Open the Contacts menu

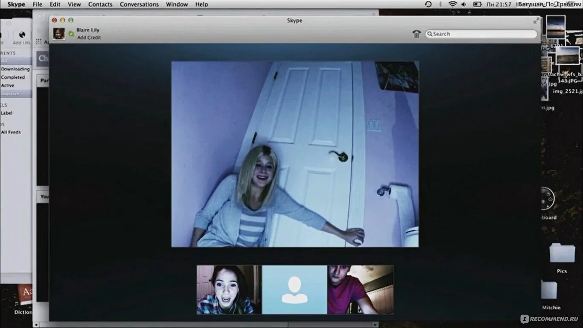tap(100, 4)
